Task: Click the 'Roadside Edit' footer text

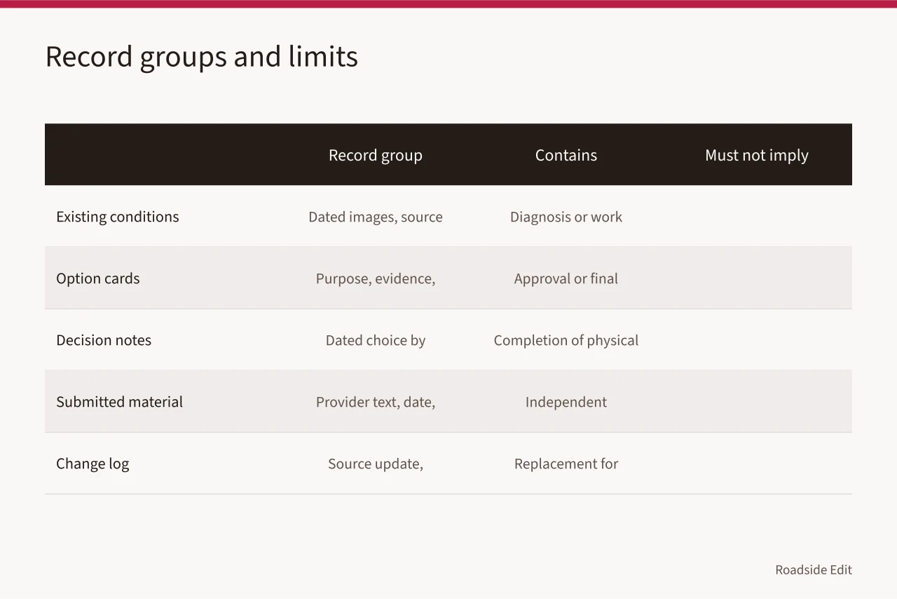Action: coord(814,570)
